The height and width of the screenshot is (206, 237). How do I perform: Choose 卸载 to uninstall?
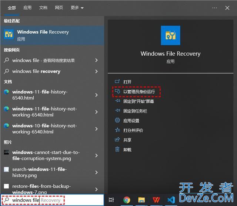[127, 150]
